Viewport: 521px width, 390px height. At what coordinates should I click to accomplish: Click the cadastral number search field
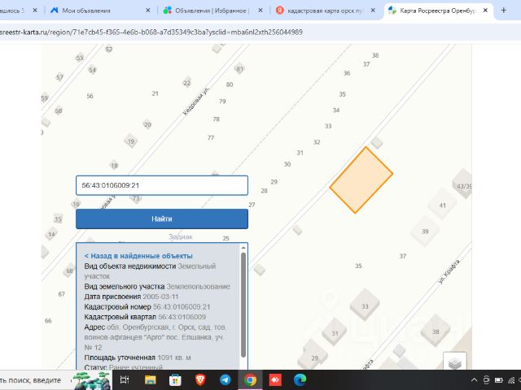[162, 185]
